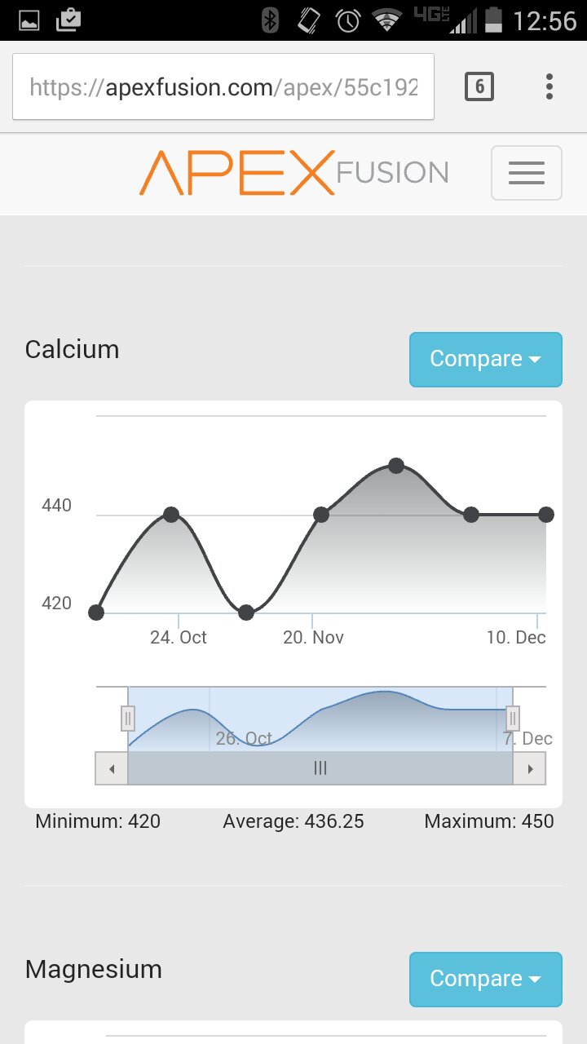
Task: Select the first 420 data point on the Calcium chart
Action: 96,613
